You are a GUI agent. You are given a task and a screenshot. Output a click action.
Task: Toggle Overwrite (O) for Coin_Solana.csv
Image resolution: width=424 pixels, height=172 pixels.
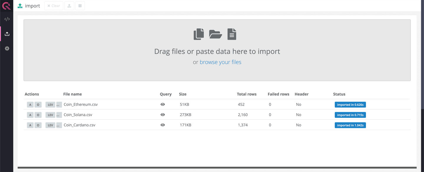(38, 115)
